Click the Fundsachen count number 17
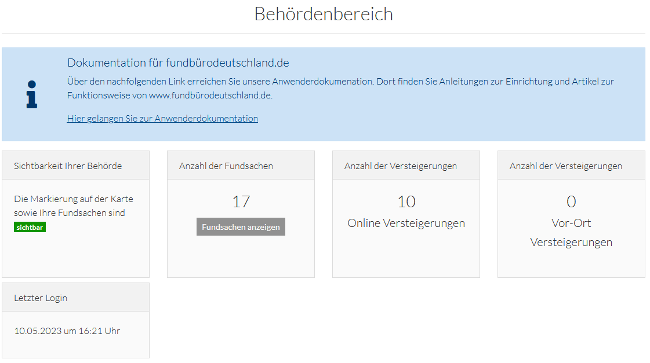Image resolution: width=650 pixels, height=363 pixels. (241, 202)
